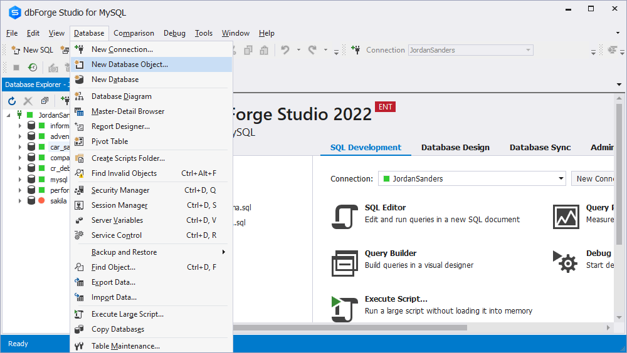Screen dimensions: 627x353
Task: Open Session Manager from the menu
Action: click(151, 205)
